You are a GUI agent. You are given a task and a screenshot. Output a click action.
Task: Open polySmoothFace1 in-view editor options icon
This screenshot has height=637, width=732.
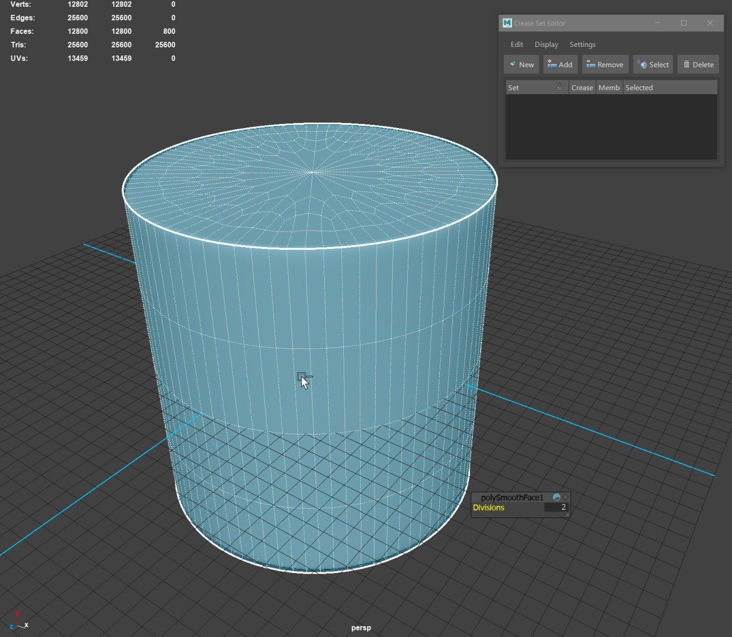tap(566, 497)
